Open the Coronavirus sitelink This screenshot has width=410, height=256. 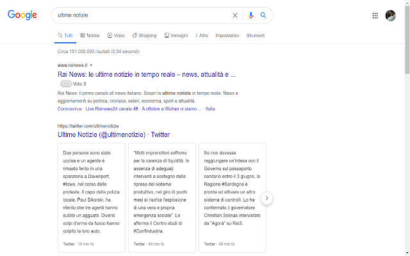pyautogui.click(x=70, y=109)
